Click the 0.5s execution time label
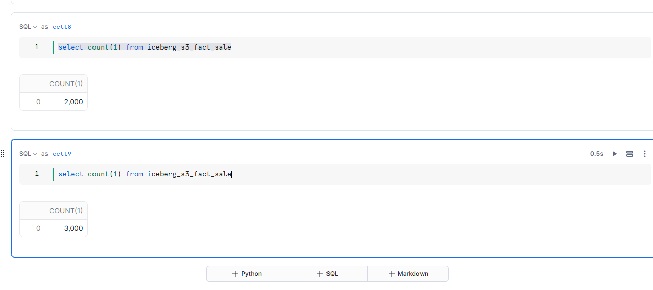This screenshot has width=653, height=290. (597, 154)
